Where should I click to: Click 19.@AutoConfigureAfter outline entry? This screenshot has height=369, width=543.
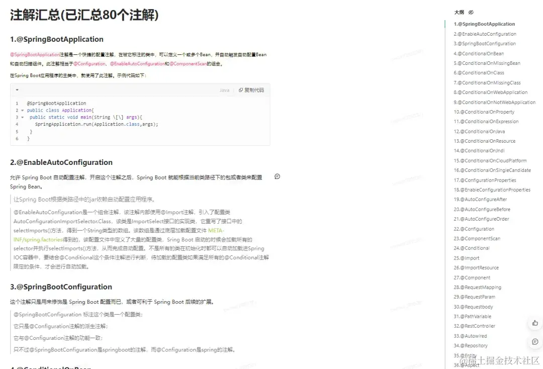[480, 200]
